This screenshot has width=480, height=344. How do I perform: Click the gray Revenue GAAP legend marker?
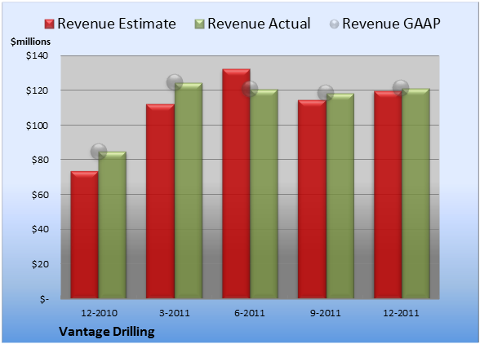[x=335, y=24]
